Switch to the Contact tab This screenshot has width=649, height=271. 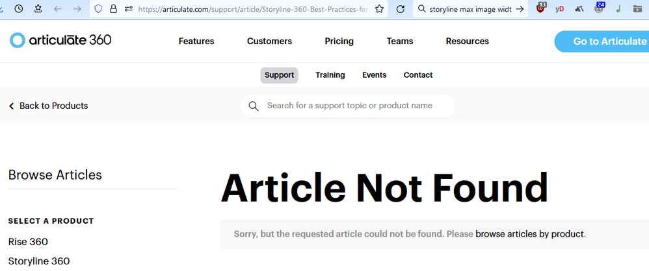tap(418, 75)
